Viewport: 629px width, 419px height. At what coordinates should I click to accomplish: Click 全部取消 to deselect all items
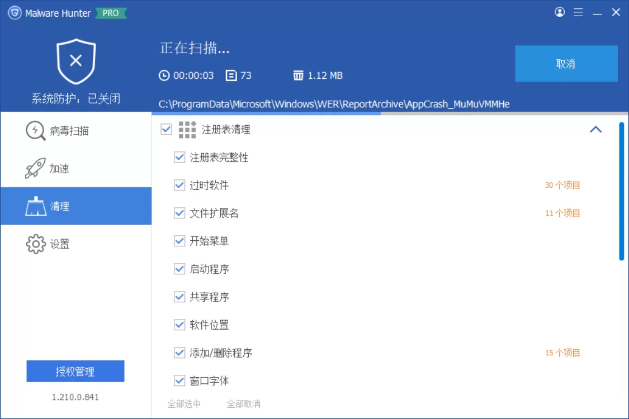point(244,403)
